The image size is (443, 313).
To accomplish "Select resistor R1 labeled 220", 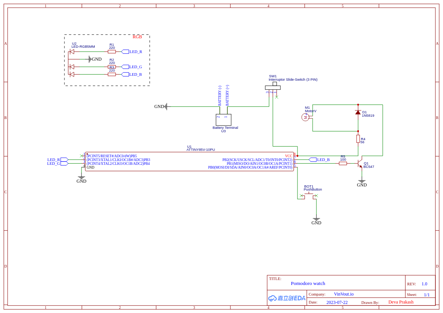I will pyautogui.click(x=112, y=51).
